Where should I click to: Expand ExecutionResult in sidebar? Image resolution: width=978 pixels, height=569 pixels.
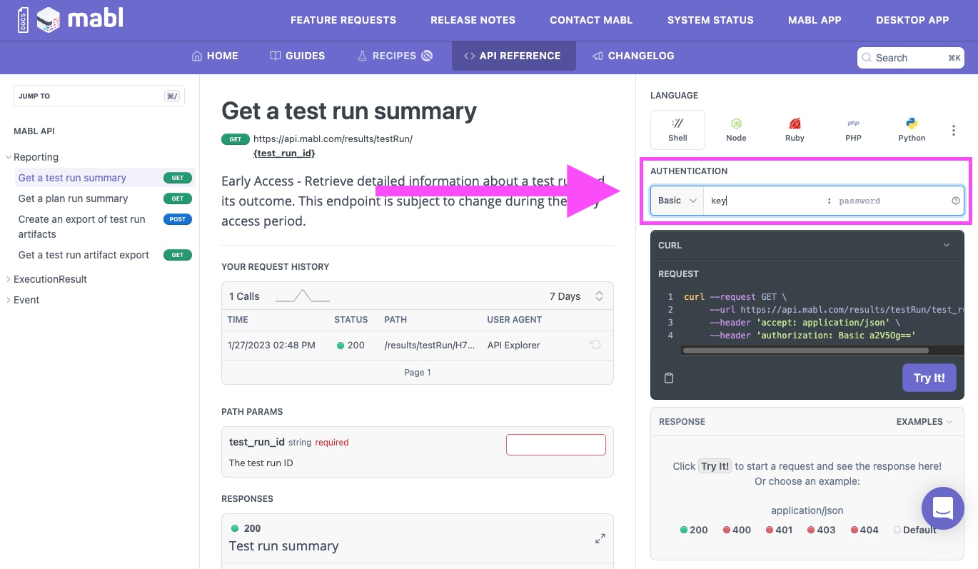(46, 279)
